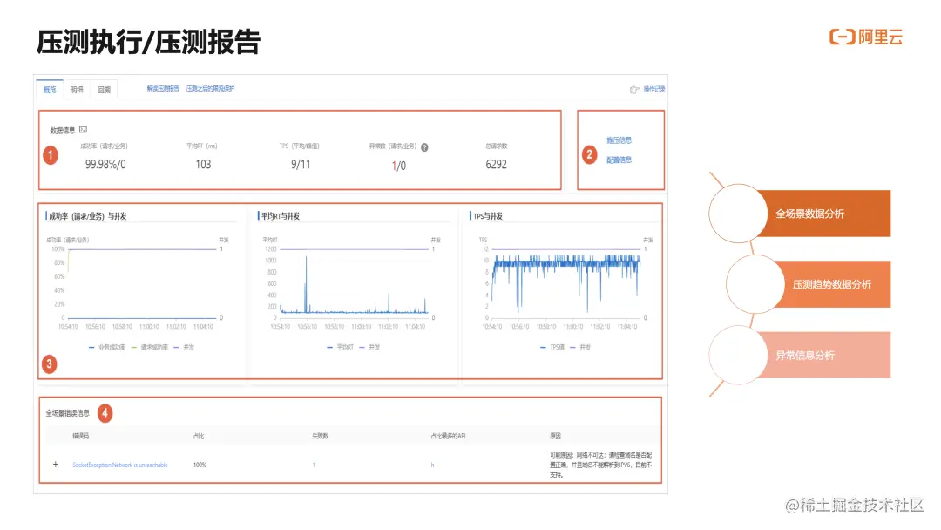Toggle the 平均RT legend entry
The height and width of the screenshot is (530, 941).
[341, 348]
